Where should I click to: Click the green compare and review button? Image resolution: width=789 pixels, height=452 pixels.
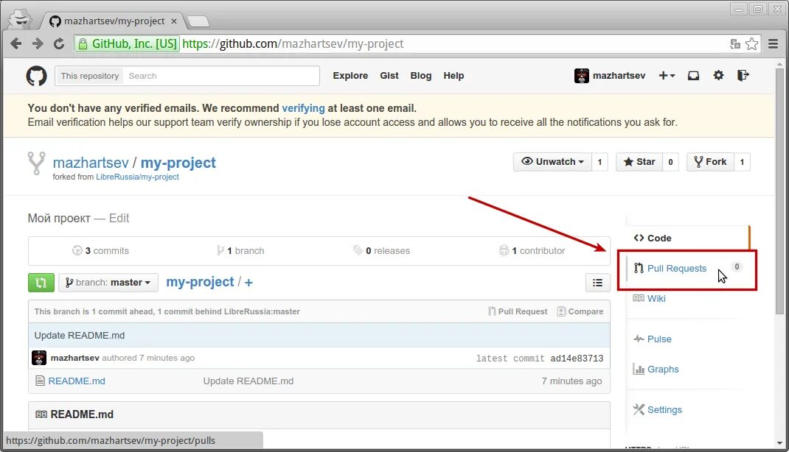(x=41, y=282)
